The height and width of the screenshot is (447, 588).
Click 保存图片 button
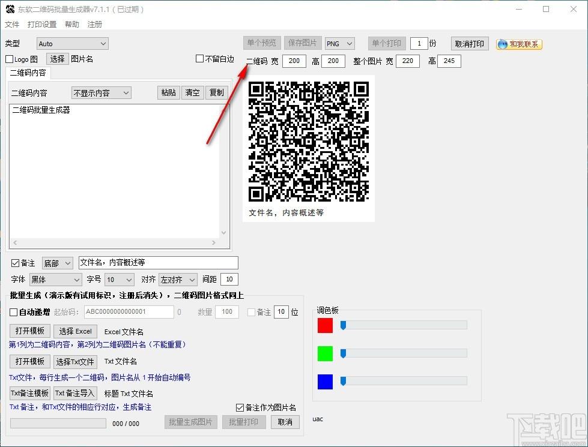coord(302,43)
